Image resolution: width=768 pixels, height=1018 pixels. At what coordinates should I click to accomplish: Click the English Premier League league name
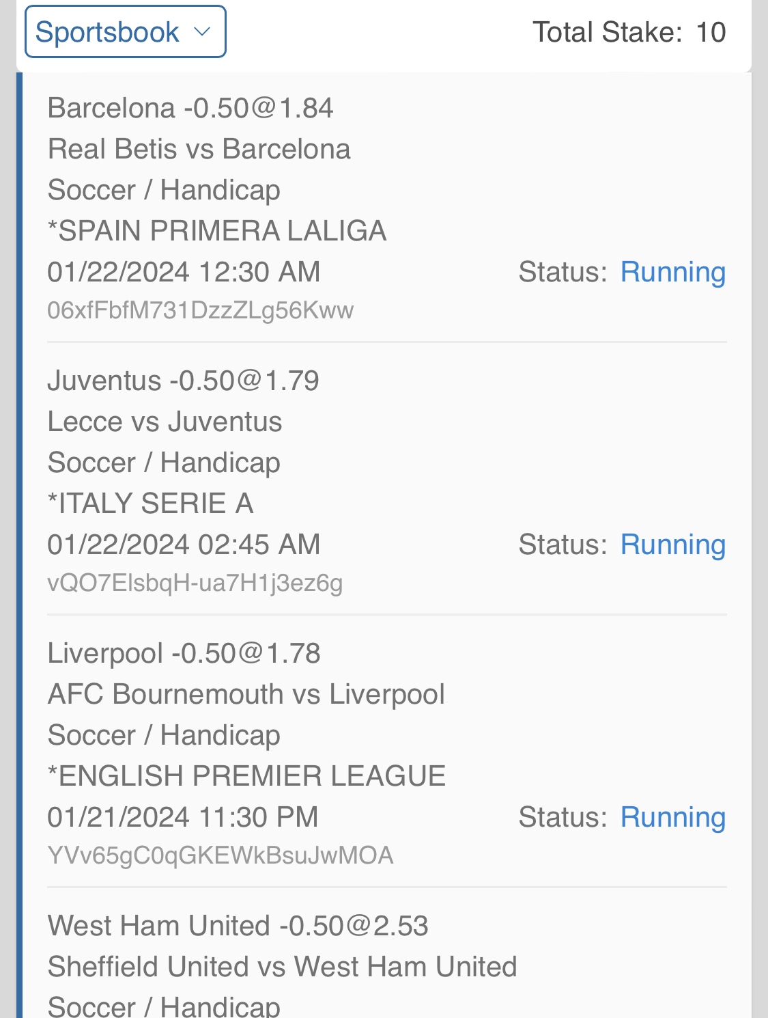[x=246, y=776]
